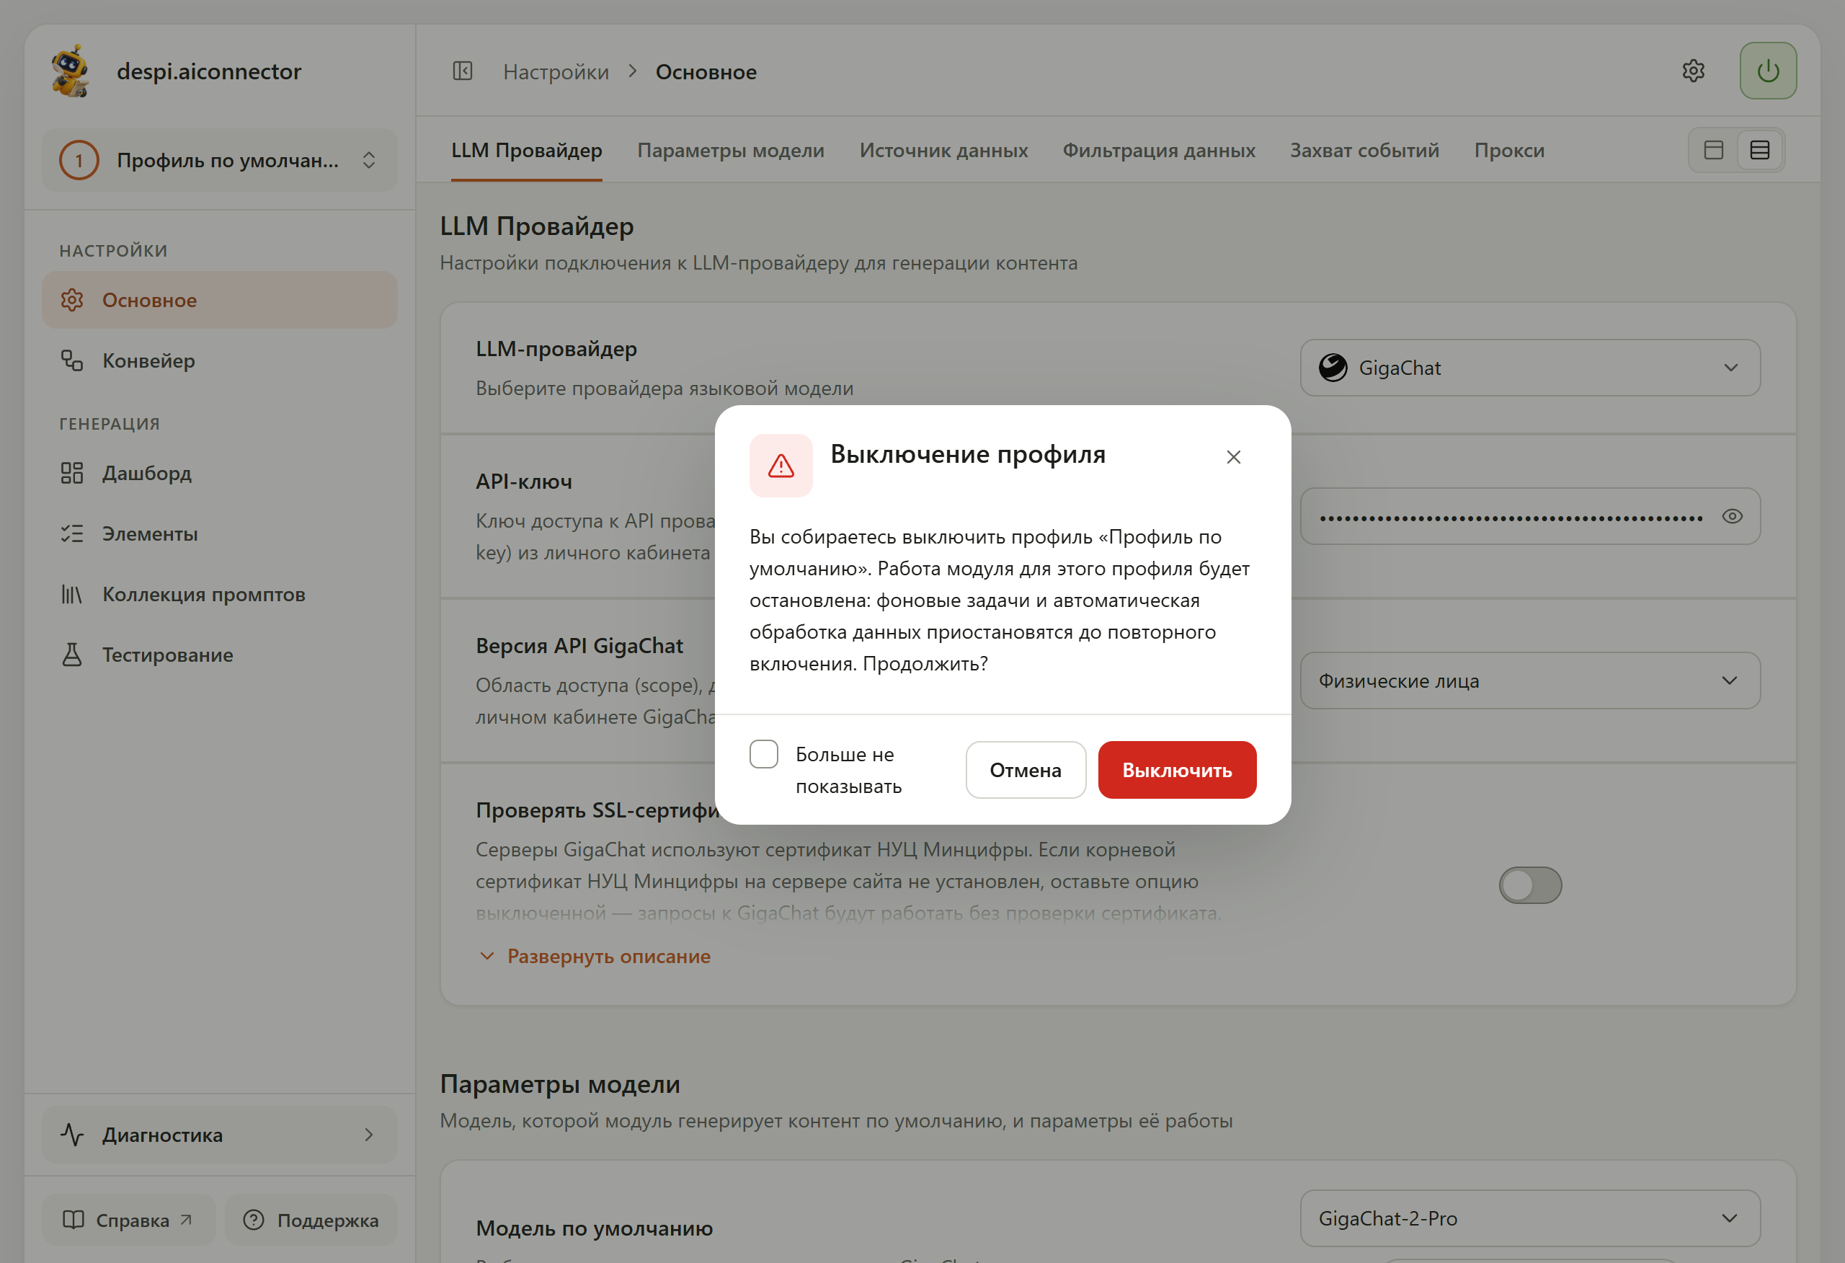Open the settings gear in the header
This screenshot has height=1263, width=1845.
point(1693,71)
